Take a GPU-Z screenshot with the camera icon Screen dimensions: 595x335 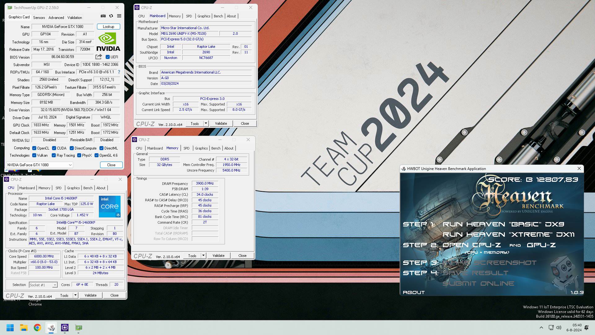click(x=103, y=16)
